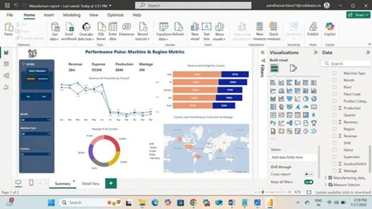
Task: Adjust the zoom slider in status bar
Action: [x=263, y=192]
